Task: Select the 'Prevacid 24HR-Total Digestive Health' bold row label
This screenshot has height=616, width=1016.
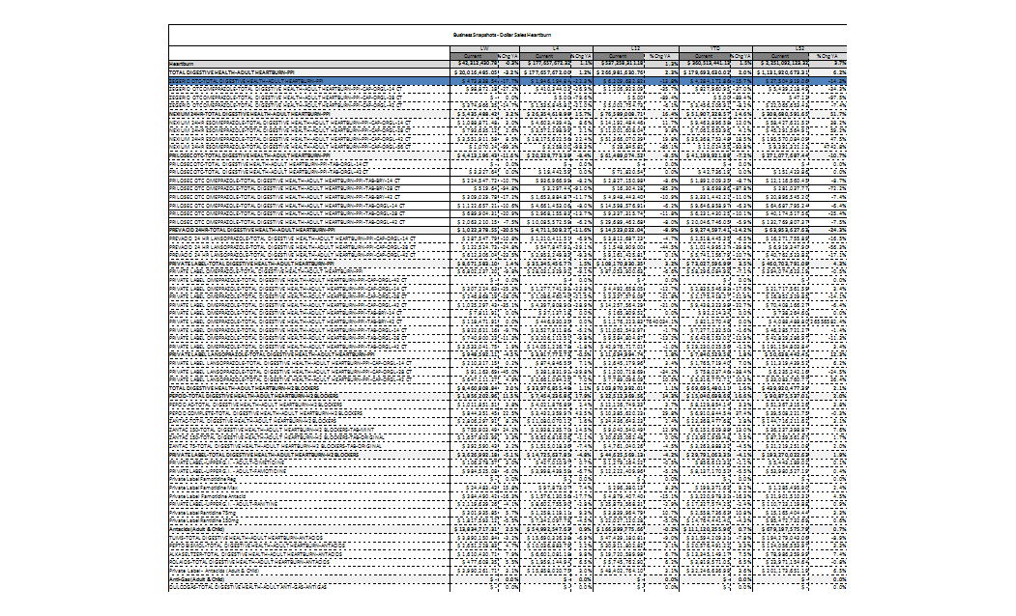Action: click(x=242, y=229)
